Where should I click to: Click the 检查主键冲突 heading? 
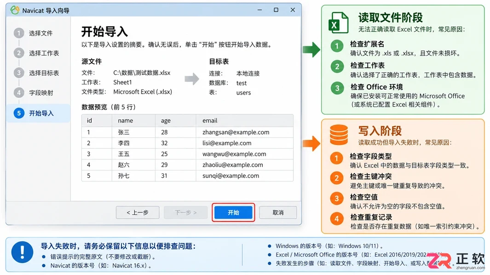pos(371,176)
